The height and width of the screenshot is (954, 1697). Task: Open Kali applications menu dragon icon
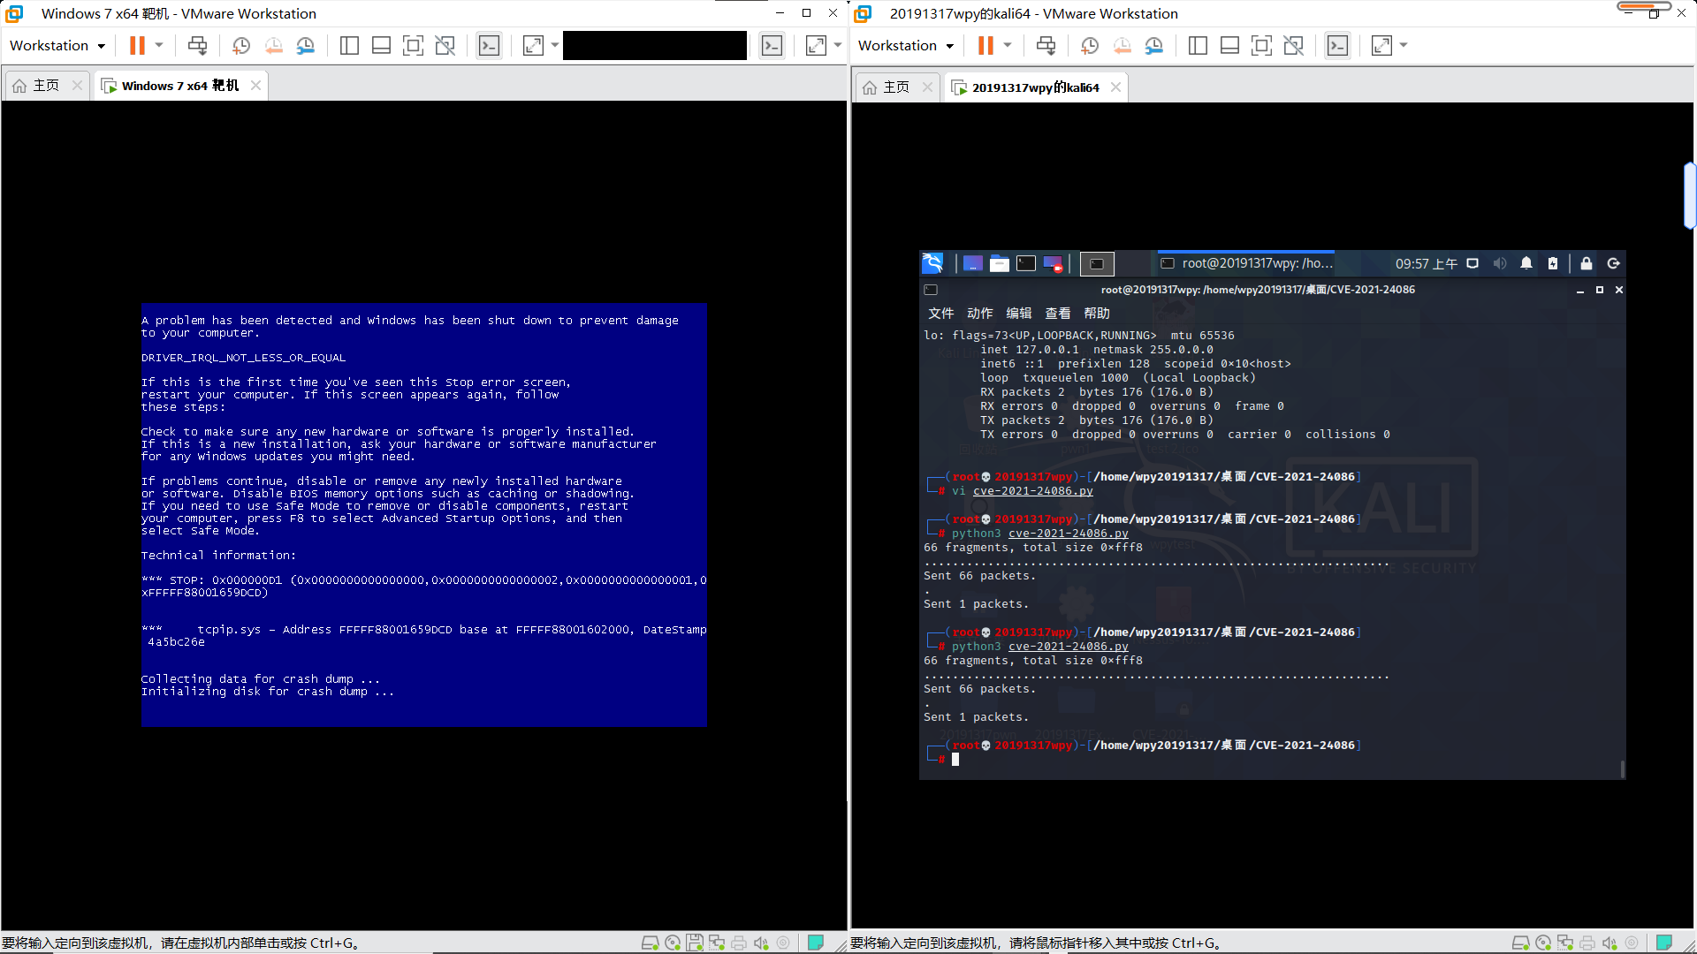(933, 263)
